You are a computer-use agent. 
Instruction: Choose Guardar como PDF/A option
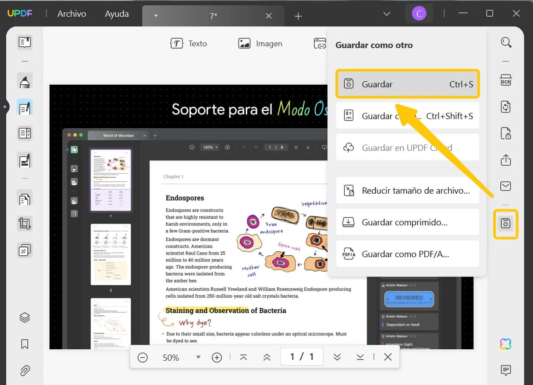coord(407,254)
